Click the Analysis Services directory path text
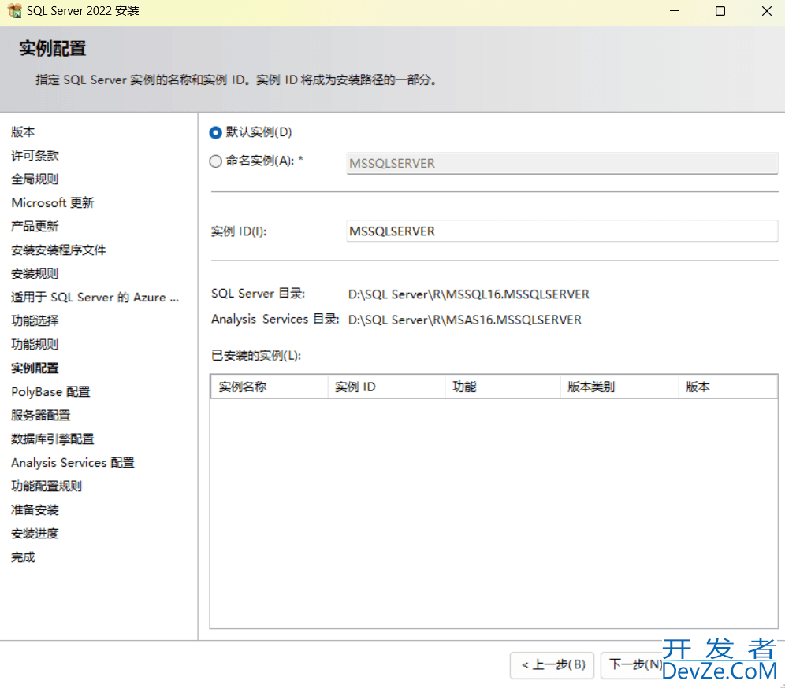This screenshot has width=785, height=688. (464, 320)
